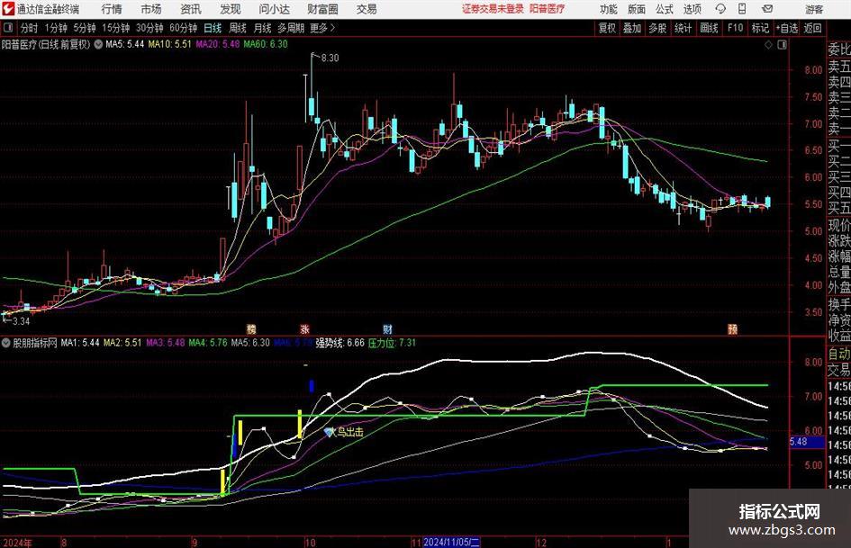851x548 pixels.
Task: Click the MA10: 5.51 label
Action: click(170, 44)
